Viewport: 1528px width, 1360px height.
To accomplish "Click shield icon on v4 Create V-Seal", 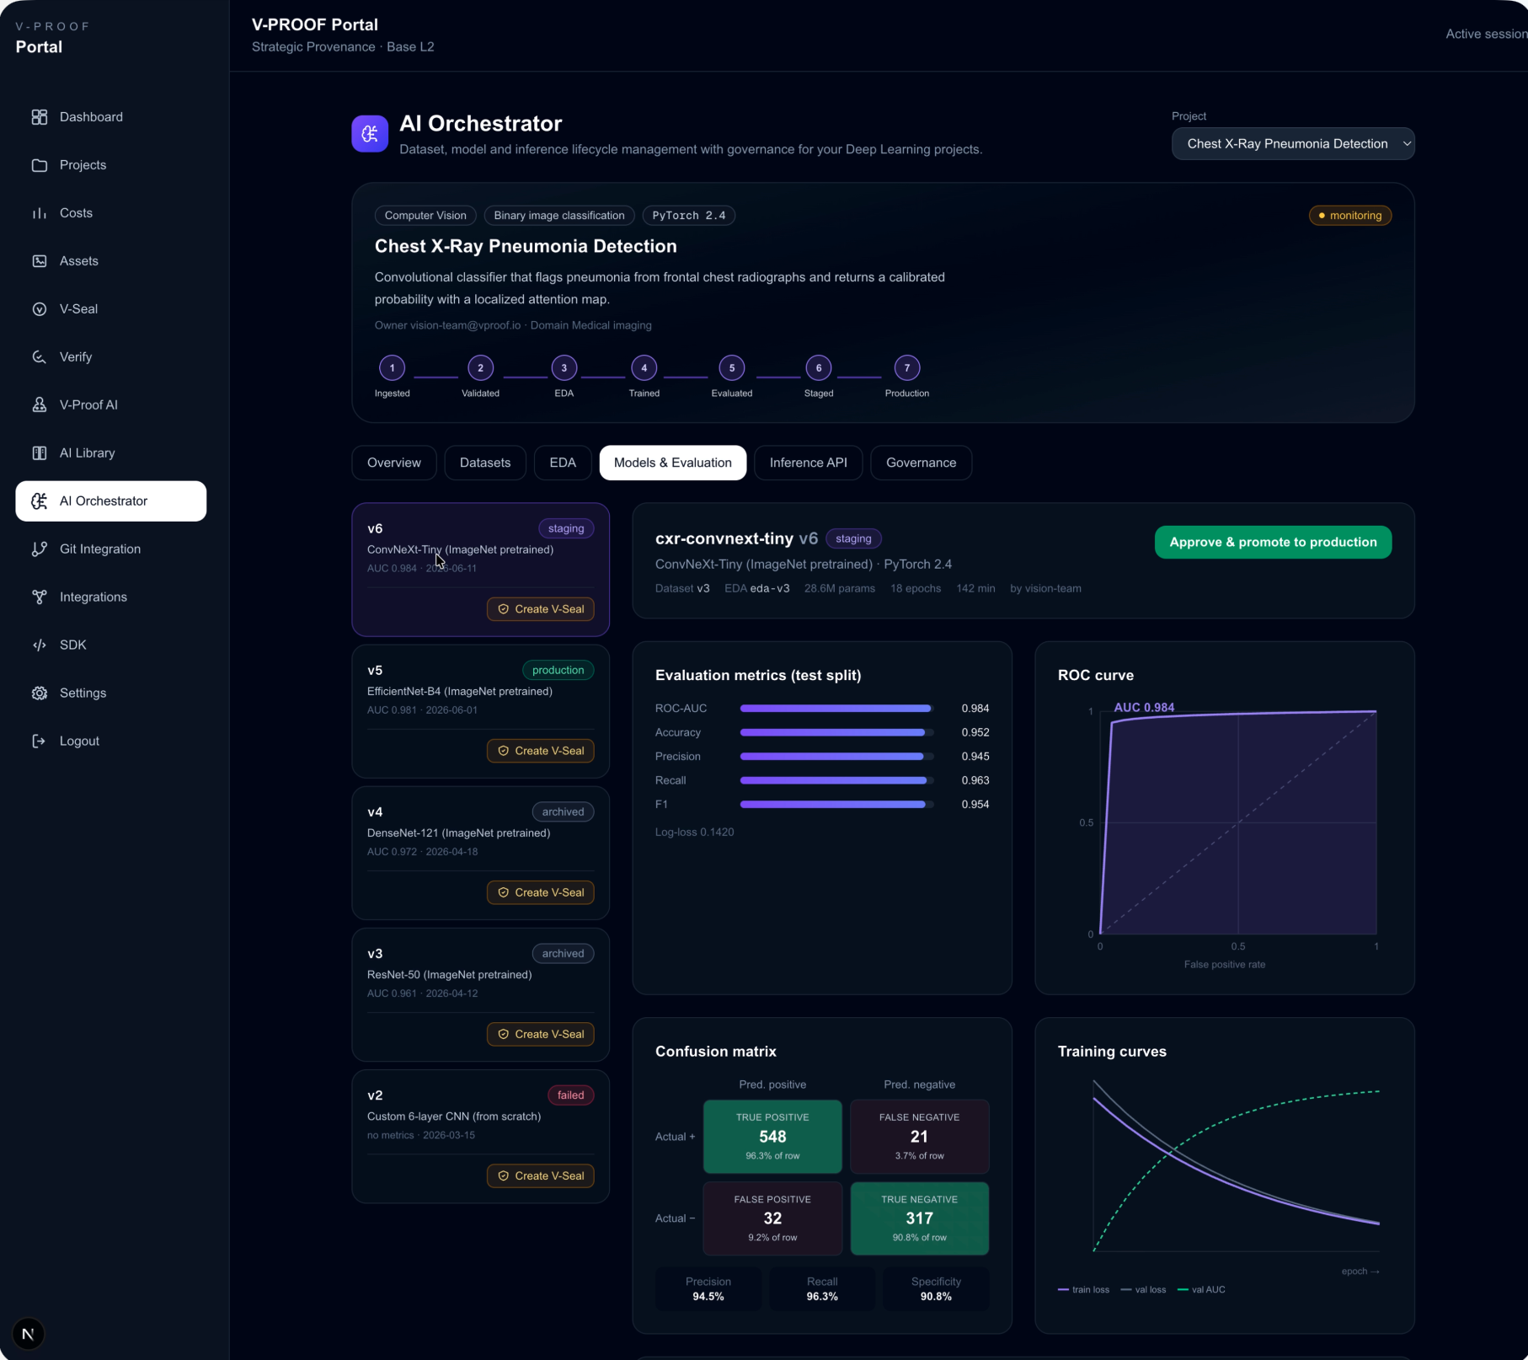I will tap(504, 892).
